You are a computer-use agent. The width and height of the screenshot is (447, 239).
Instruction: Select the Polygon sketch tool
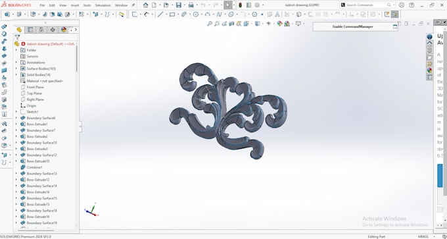pyautogui.click(x=254, y=14)
